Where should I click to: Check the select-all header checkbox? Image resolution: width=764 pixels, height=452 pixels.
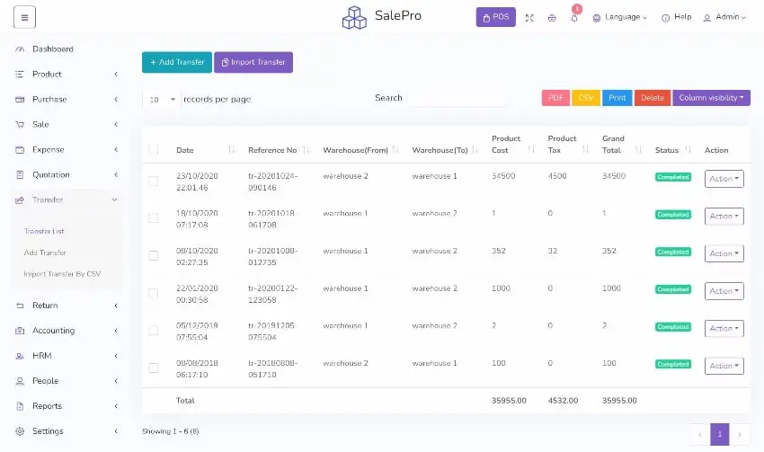153,150
